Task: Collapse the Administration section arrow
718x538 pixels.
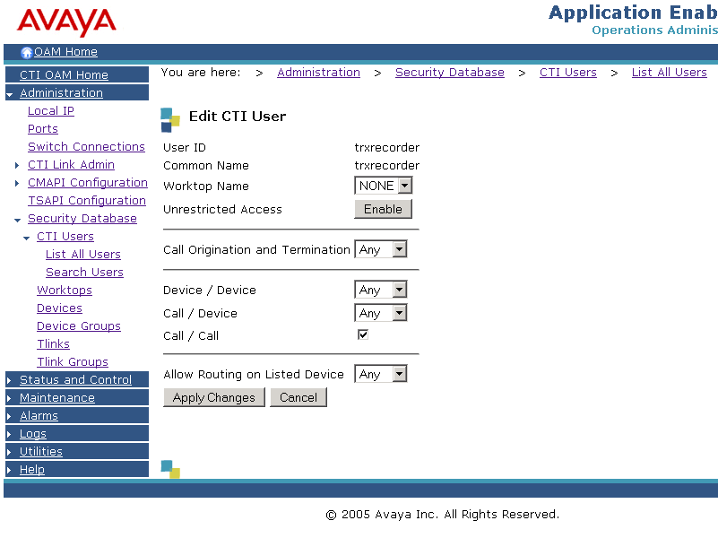Action: pyautogui.click(x=10, y=94)
